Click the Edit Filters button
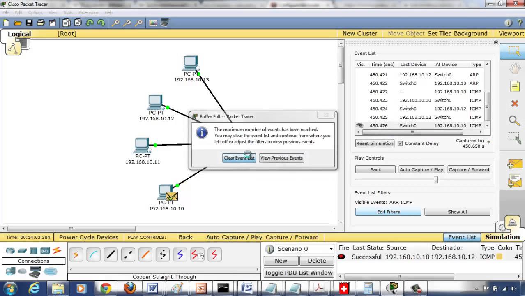Image resolution: width=525 pixels, height=296 pixels. 388,212
